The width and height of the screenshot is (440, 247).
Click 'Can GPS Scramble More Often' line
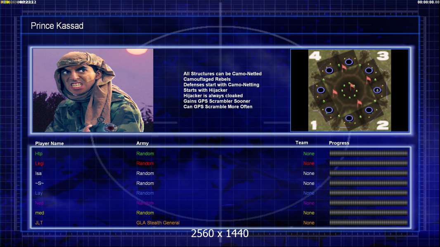pyautogui.click(x=218, y=107)
